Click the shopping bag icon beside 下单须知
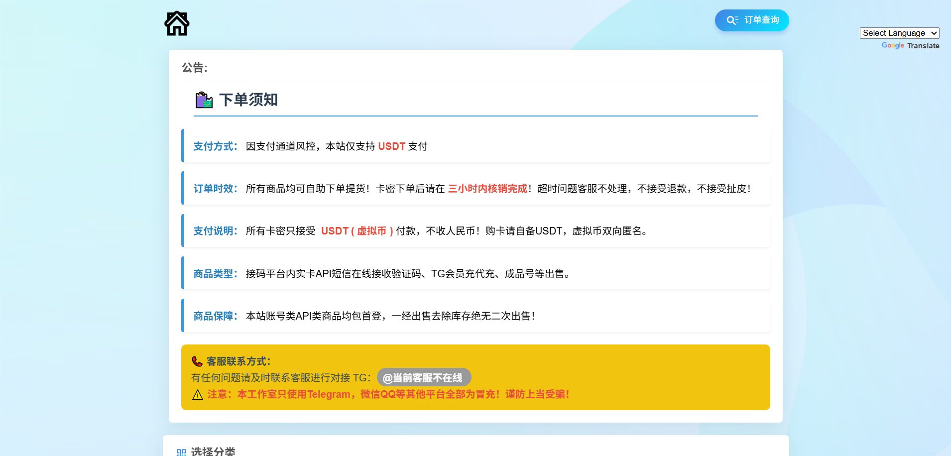Viewport: 951px width, 456px height. point(204,100)
